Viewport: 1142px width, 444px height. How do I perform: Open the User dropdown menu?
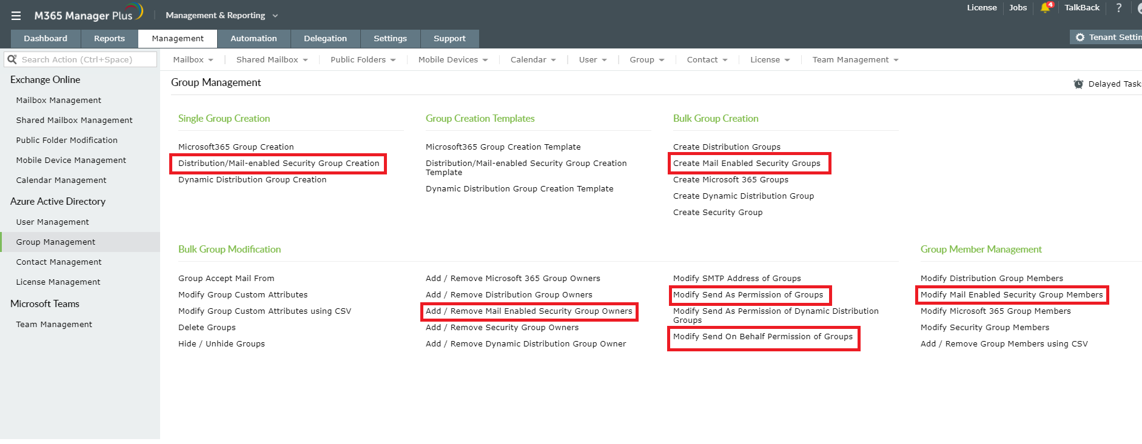click(x=593, y=59)
